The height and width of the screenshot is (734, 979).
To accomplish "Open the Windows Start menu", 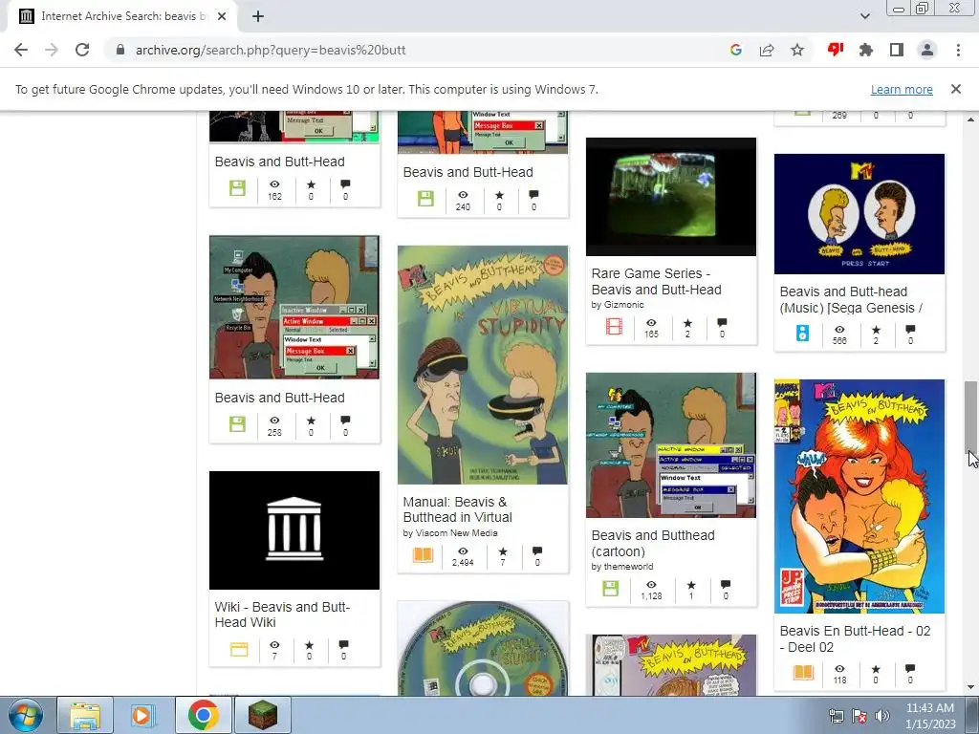I will 25,715.
